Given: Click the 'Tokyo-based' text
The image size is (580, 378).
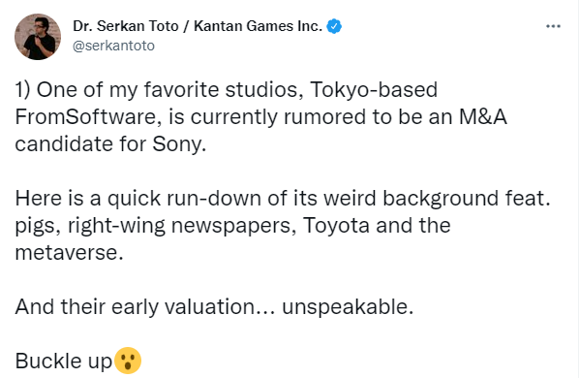Looking at the screenshot, I should 374,90.
